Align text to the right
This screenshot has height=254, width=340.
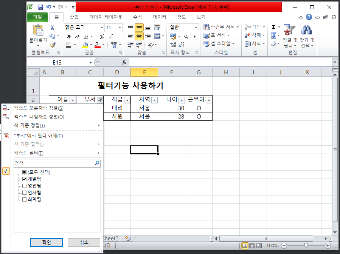[x=147, y=36]
